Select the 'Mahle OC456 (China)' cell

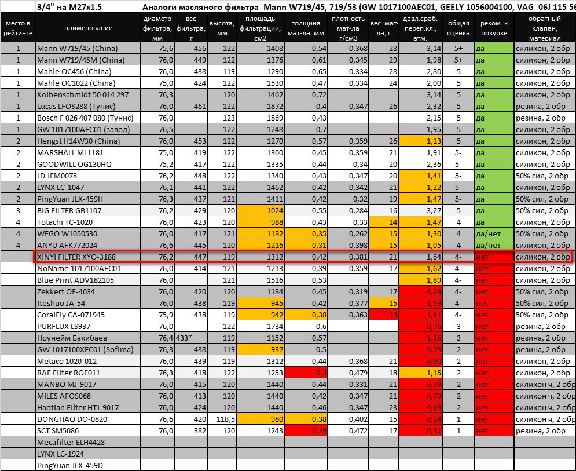(x=88, y=71)
